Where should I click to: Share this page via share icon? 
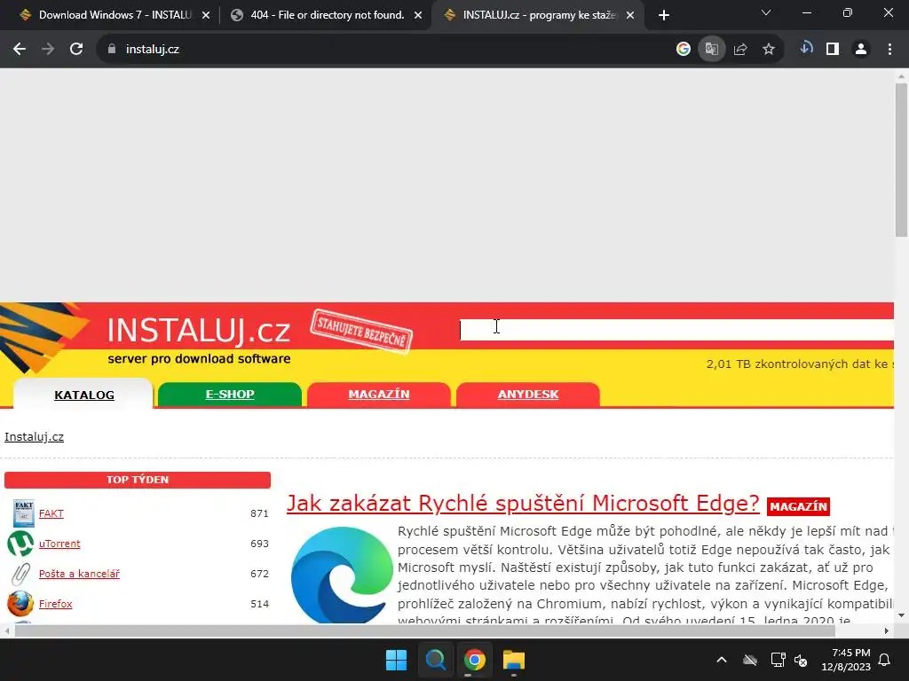click(739, 50)
